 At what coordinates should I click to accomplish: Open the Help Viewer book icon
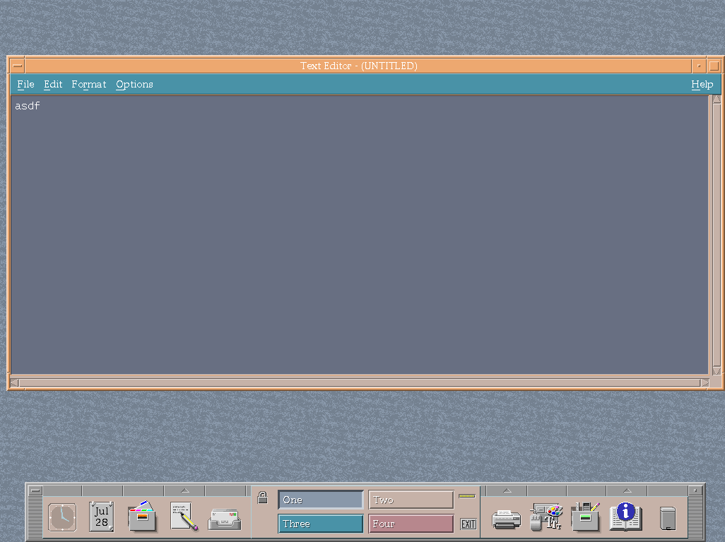pyautogui.click(x=625, y=517)
